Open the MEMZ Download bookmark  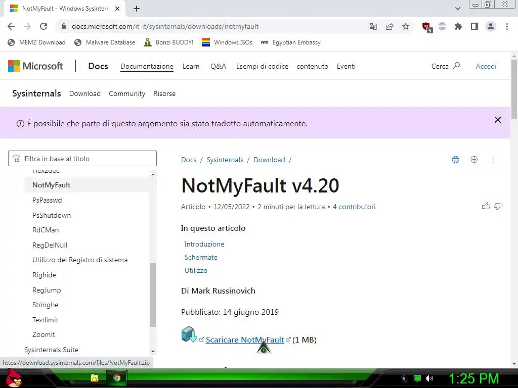pos(36,42)
